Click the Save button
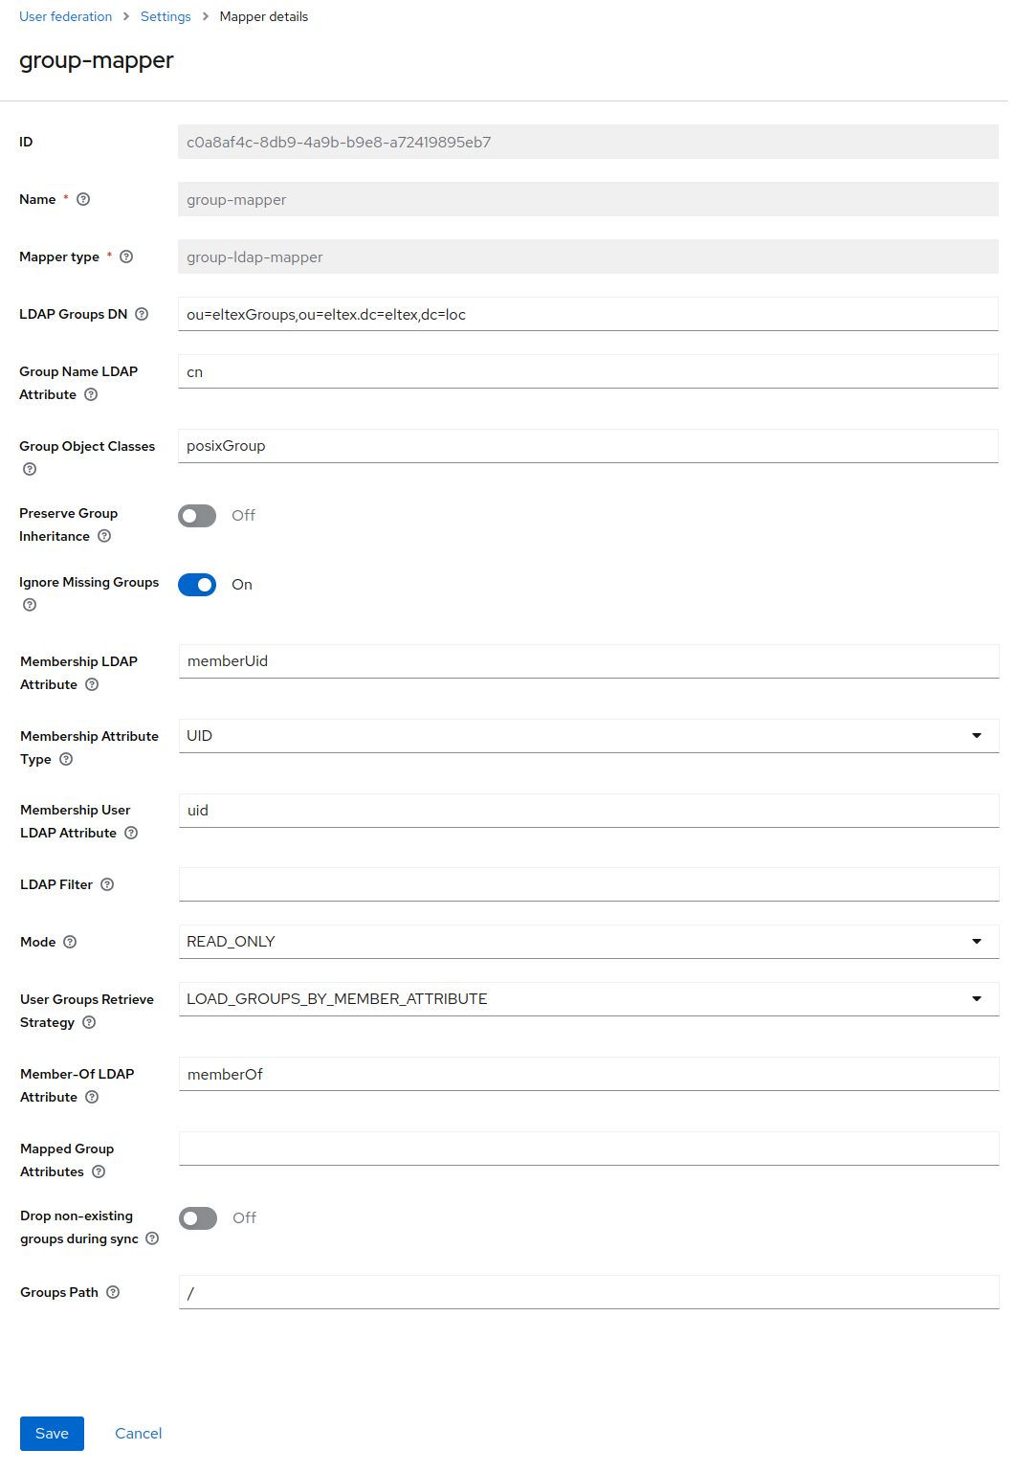Image resolution: width=1017 pixels, height=1472 pixels. click(x=52, y=1434)
